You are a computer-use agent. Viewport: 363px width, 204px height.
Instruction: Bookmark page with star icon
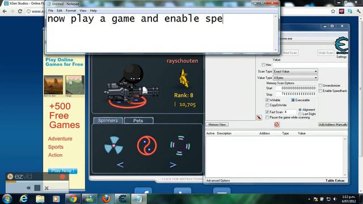click(333, 11)
